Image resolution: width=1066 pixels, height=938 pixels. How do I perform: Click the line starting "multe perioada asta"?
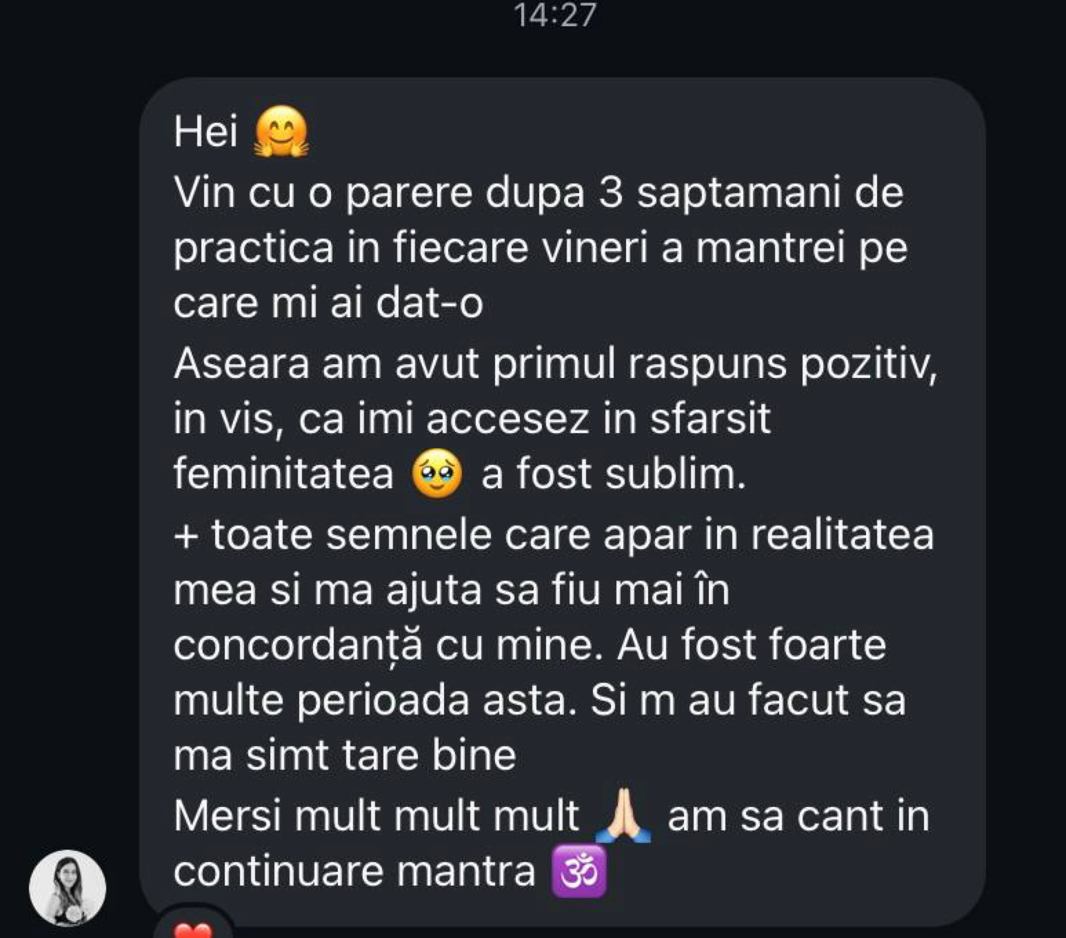(x=539, y=700)
